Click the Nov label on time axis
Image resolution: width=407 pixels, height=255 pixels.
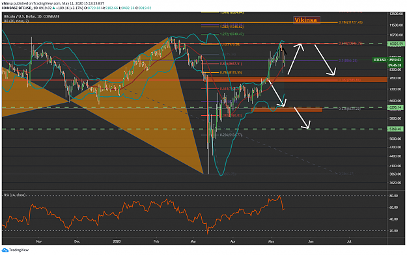[x=38, y=241]
